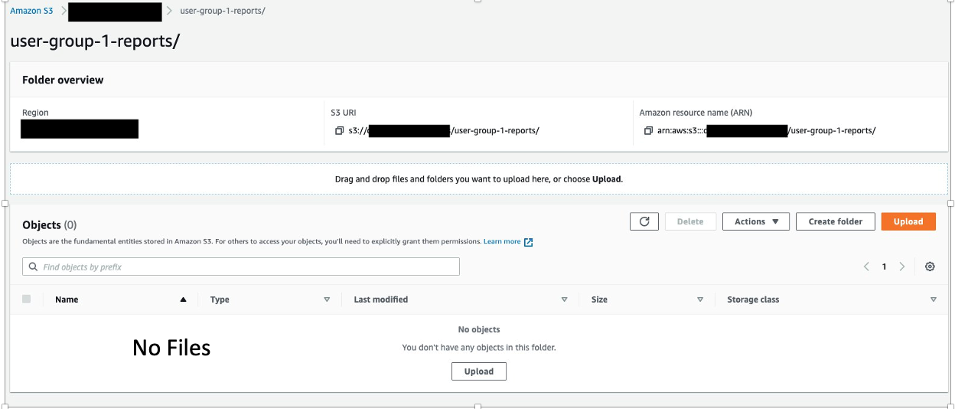955x409 pixels.
Task: Go to Amazon S3 breadcrumb
Action: coord(31,11)
